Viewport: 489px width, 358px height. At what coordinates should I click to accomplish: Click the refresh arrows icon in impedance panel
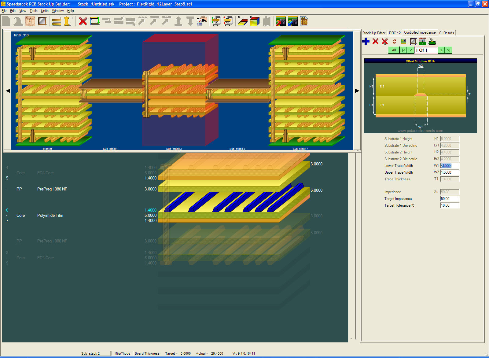point(394,41)
